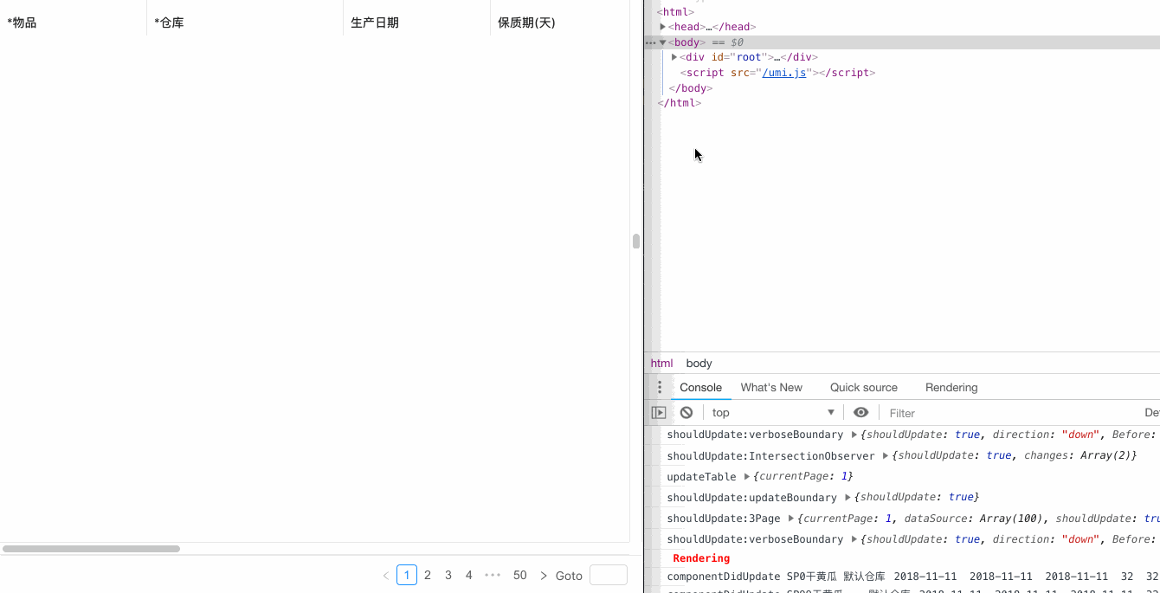The width and height of the screenshot is (1160, 593).
Task: Click the *物品 column header
Action: tap(74, 23)
